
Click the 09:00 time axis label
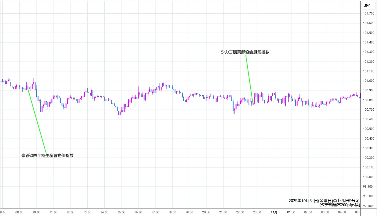tap(19, 212)
